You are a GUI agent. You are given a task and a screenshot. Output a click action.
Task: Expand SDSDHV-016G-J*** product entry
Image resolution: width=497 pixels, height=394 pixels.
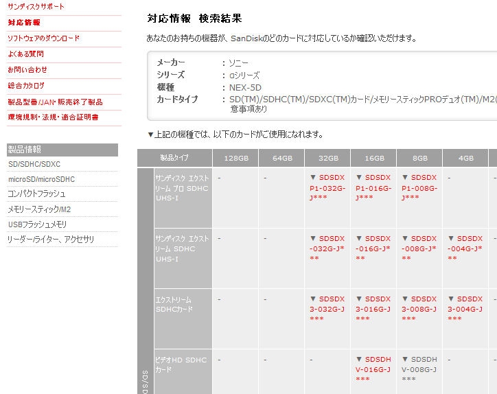[x=373, y=369]
